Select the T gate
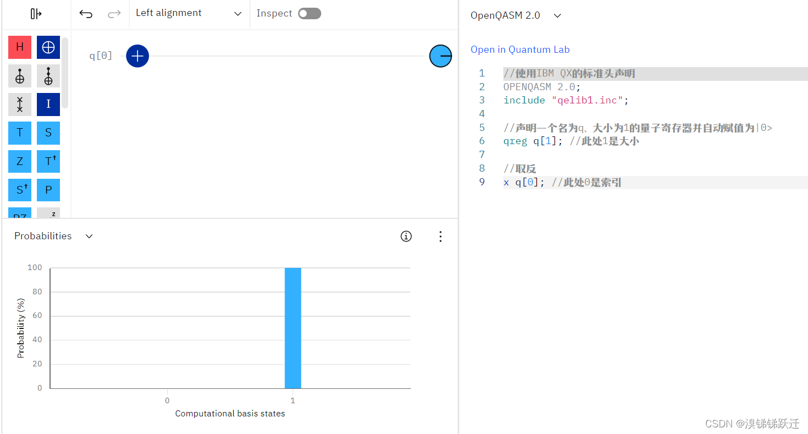Image resolution: width=808 pixels, height=434 pixels. (20, 133)
